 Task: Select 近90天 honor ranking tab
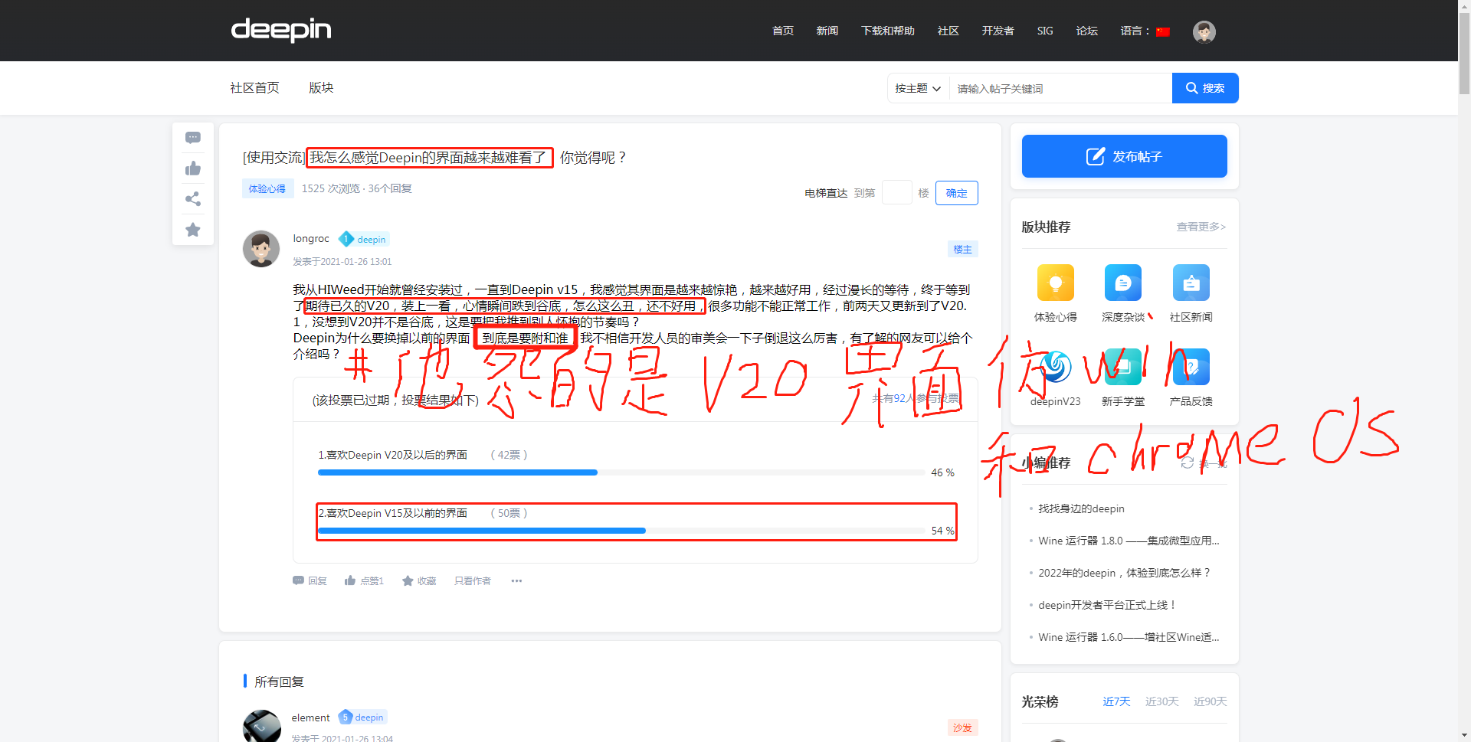[1211, 701]
